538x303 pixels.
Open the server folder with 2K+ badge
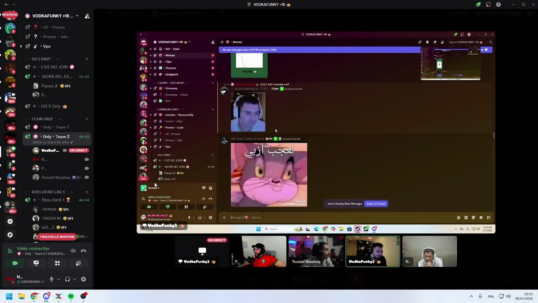[10, 206]
